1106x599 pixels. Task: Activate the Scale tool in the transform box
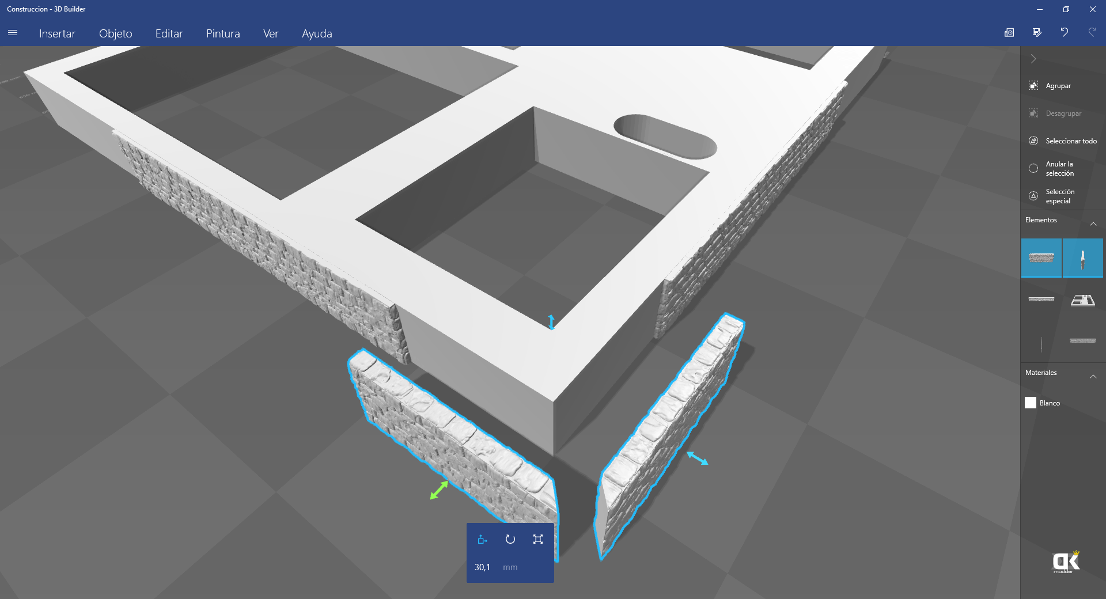click(x=538, y=539)
